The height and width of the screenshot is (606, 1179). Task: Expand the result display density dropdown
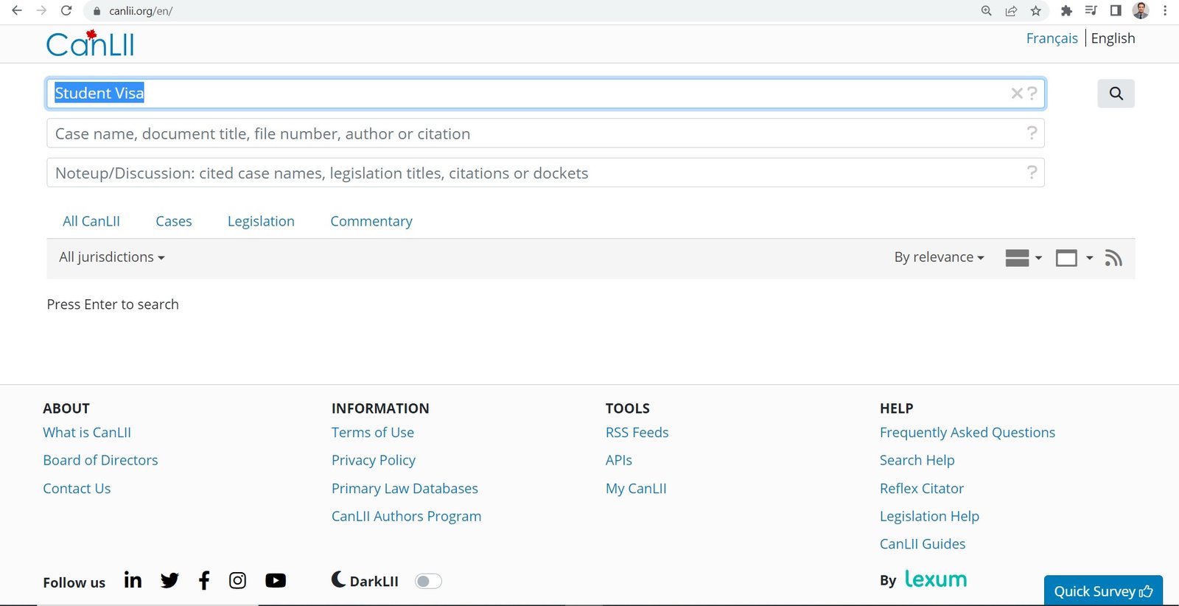click(1024, 258)
